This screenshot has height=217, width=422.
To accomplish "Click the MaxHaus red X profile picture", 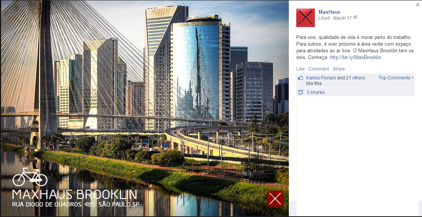I will (x=306, y=18).
